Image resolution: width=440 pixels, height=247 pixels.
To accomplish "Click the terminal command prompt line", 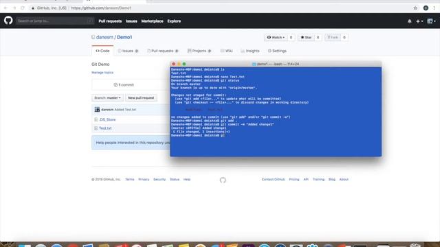I will [x=198, y=135].
